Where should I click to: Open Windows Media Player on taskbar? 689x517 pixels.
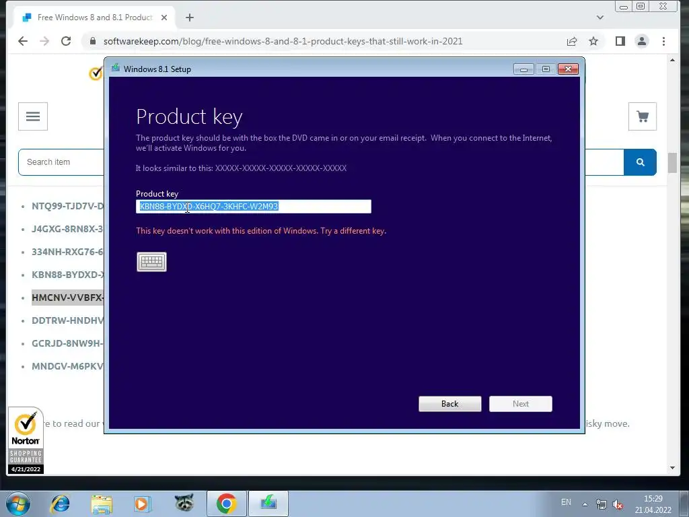(143, 504)
